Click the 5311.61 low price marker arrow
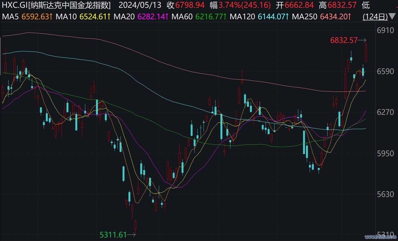This screenshot has height=241, width=398. (131, 235)
